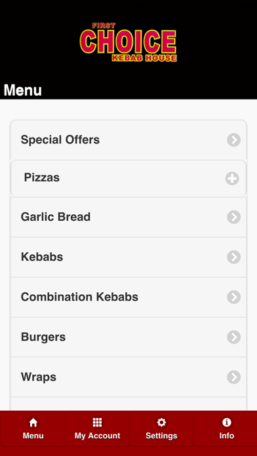Tap the gear icon above Settings
Screen dimensions: 257x456
point(161,423)
